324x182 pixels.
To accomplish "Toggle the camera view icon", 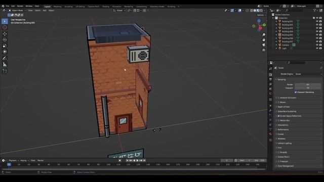I will (x=264, y=45).
